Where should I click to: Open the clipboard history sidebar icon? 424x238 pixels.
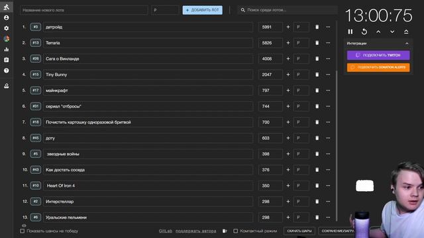click(x=7, y=60)
